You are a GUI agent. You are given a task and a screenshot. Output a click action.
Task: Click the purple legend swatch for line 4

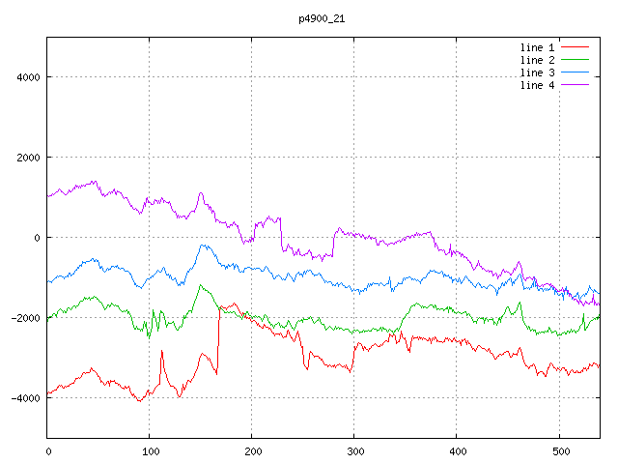(575, 85)
